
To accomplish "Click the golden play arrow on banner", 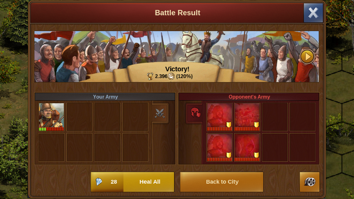I will pyautogui.click(x=307, y=56).
